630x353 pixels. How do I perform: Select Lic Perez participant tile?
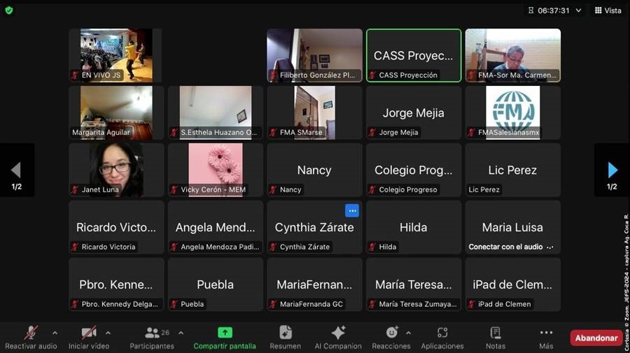[x=513, y=170]
